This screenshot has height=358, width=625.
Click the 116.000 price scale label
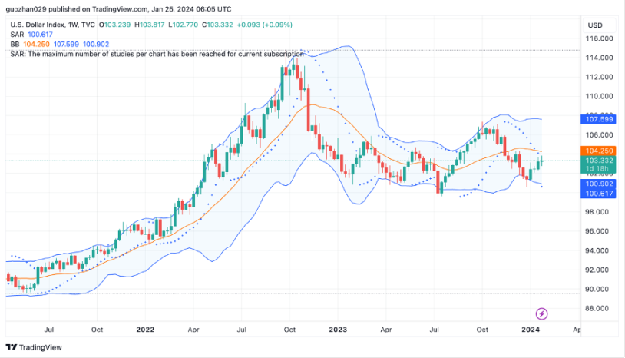pyautogui.click(x=599, y=38)
